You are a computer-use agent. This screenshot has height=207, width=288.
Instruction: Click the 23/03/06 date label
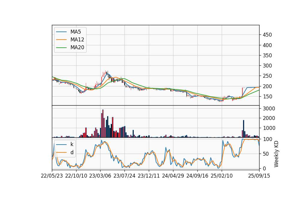click(100, 176)
